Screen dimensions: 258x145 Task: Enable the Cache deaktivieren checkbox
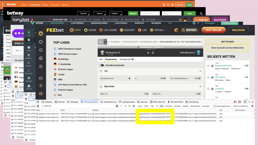point(214,106)
